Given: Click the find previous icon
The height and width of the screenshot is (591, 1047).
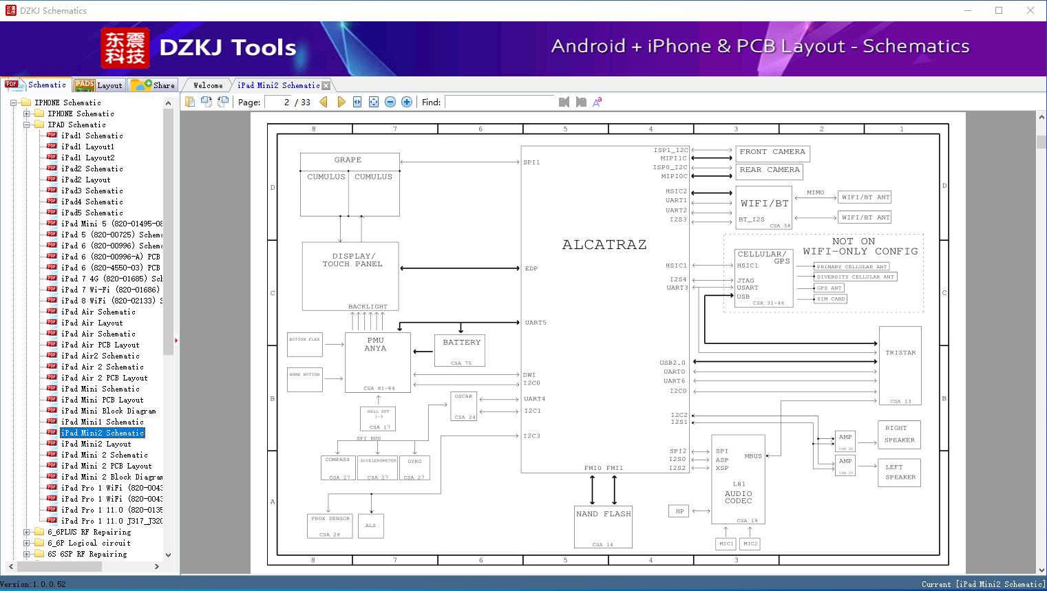Looking at the screenshot, I should coord(564,102).
